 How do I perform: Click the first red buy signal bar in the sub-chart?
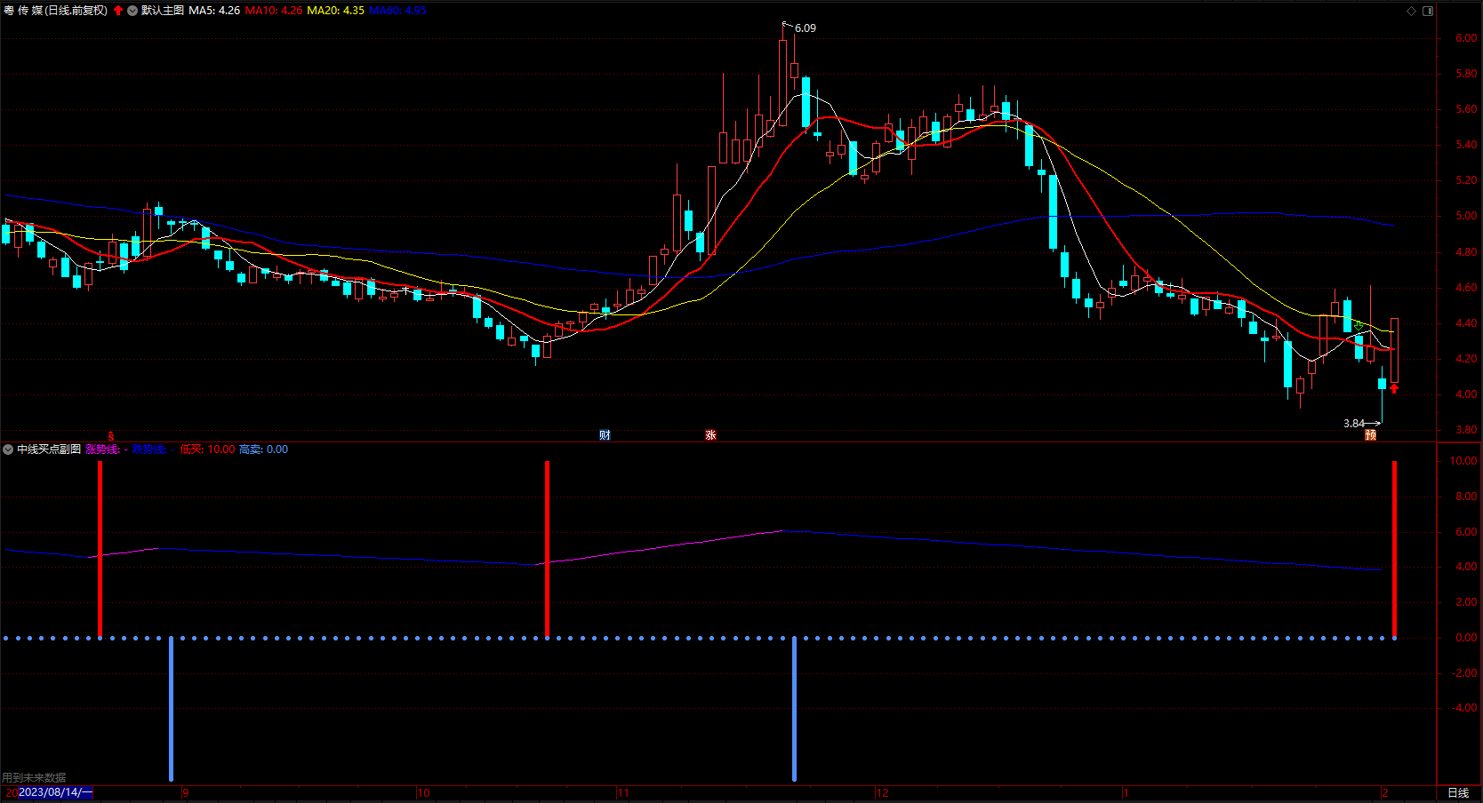click(x=100, y=550)
